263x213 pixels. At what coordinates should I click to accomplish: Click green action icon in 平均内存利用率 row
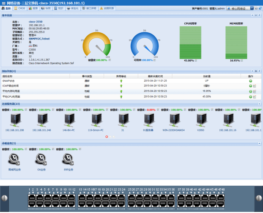coord(250,92)
